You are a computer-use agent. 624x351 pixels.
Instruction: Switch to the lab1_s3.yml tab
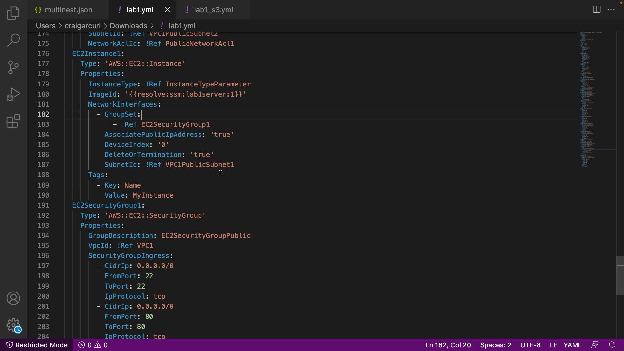[213, 10]
